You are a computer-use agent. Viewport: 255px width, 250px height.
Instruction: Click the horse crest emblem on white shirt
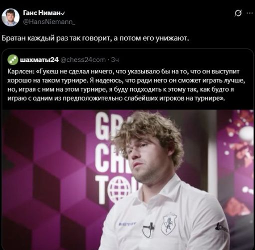(x=169, y=223)
